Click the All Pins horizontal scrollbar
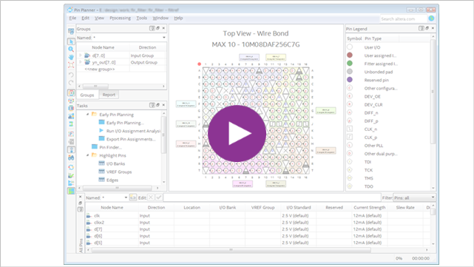474x267 pixels. point(231,250)
